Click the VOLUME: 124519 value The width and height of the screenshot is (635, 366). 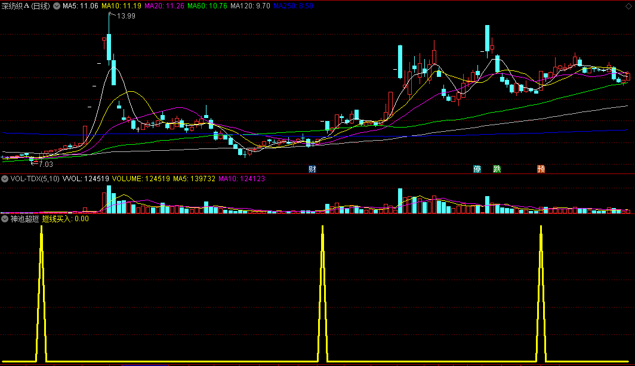141,179
